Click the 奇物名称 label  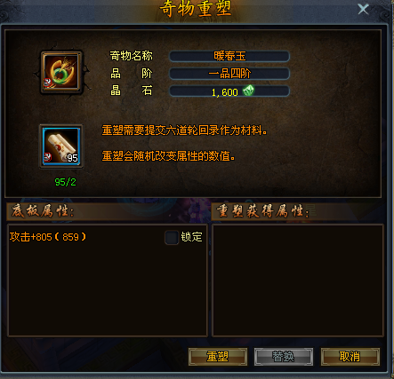pos(131,56)
